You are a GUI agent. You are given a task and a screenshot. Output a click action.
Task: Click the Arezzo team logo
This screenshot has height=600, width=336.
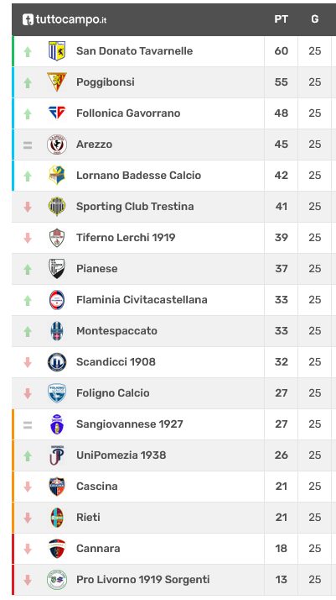[x=57, y=145]
